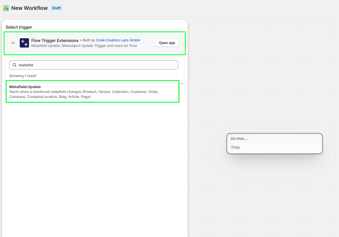Open the Code Creation Labs GmbH link
The height and width of the screenshot is (237, 339).
[118, 40]
